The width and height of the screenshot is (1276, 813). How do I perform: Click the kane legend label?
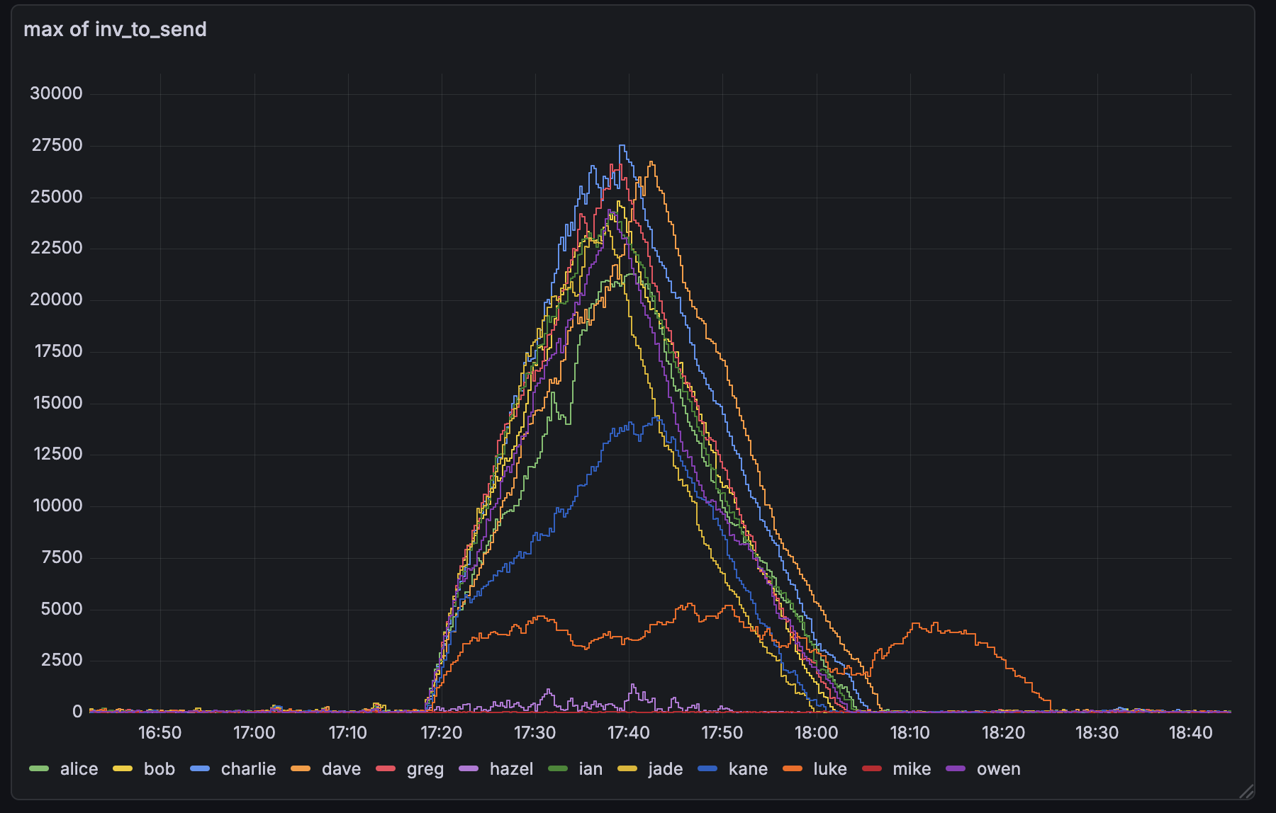click(x=748, y=769)
